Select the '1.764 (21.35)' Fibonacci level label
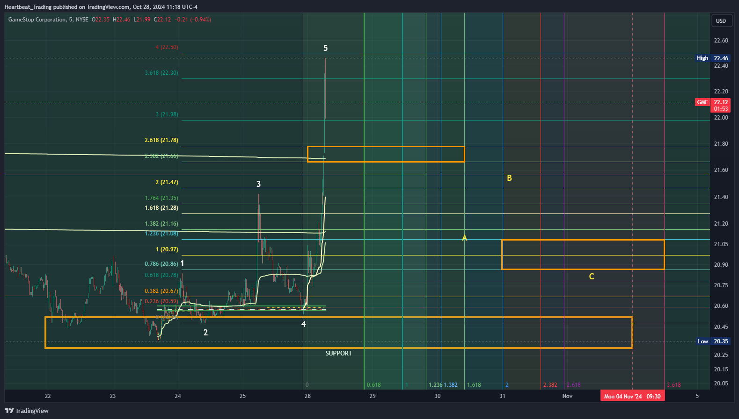This screenshot has height=419, width=739. click(161, 198)
